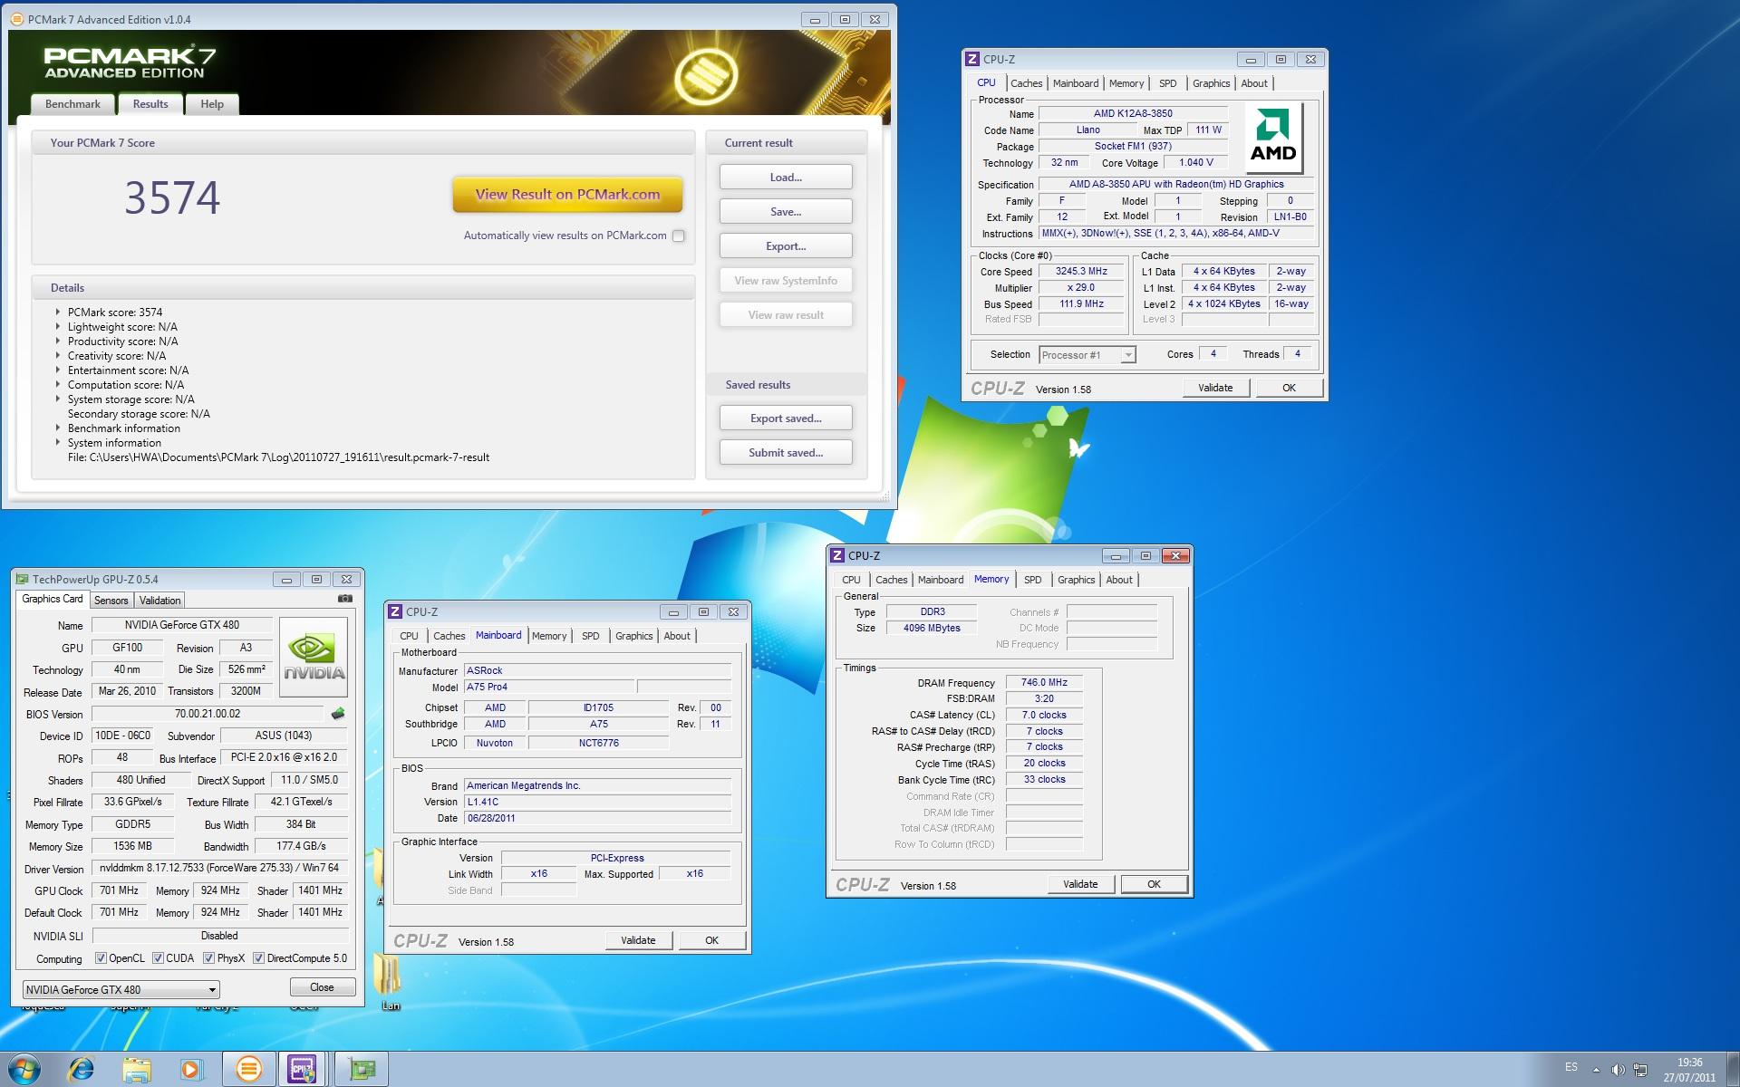Click the volume speaker tray icon
Screen dimensions: 1740x1087
click(1619, 1070)
